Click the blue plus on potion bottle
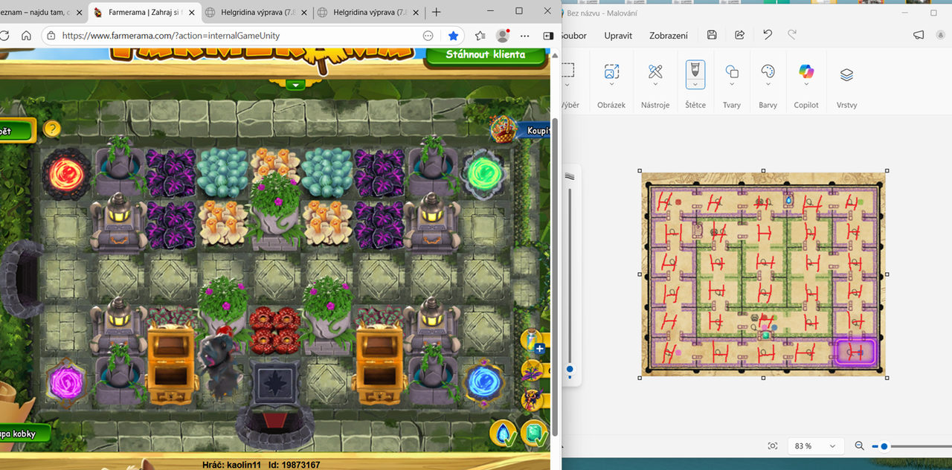This screenshot has width=952, height=470. pyautogui.click(x=539, y=348)
